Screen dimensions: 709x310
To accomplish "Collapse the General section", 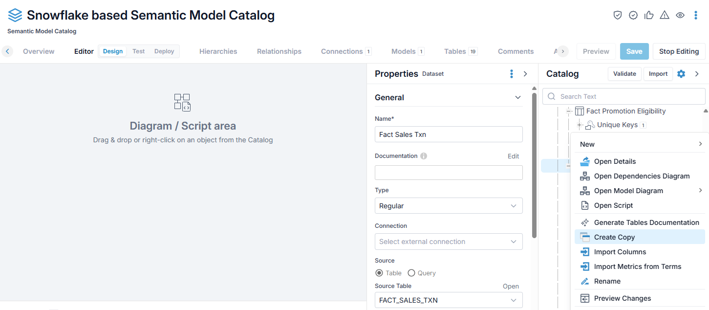I will [x=518, y=97].
